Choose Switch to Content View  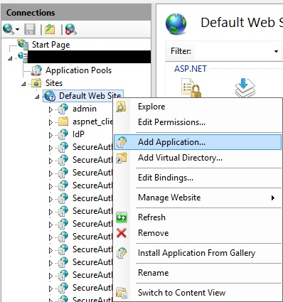[x=198, y=293]
